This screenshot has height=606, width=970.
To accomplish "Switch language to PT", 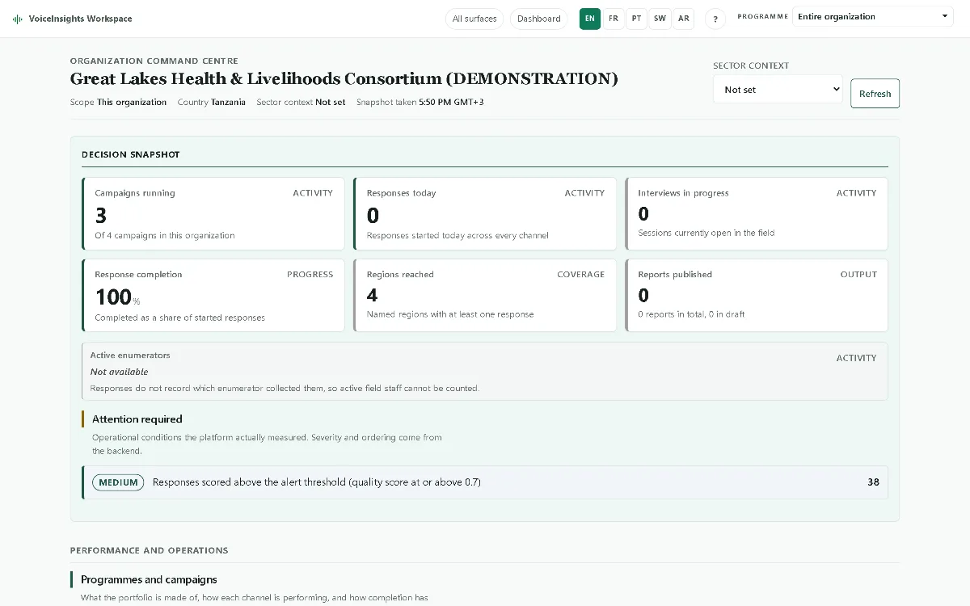I will pos(637,19).
